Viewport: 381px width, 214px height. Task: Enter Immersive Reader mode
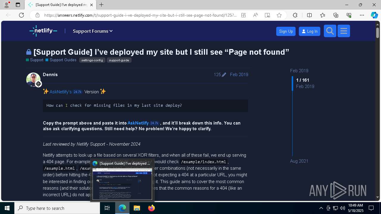click(x=267, y=15)
